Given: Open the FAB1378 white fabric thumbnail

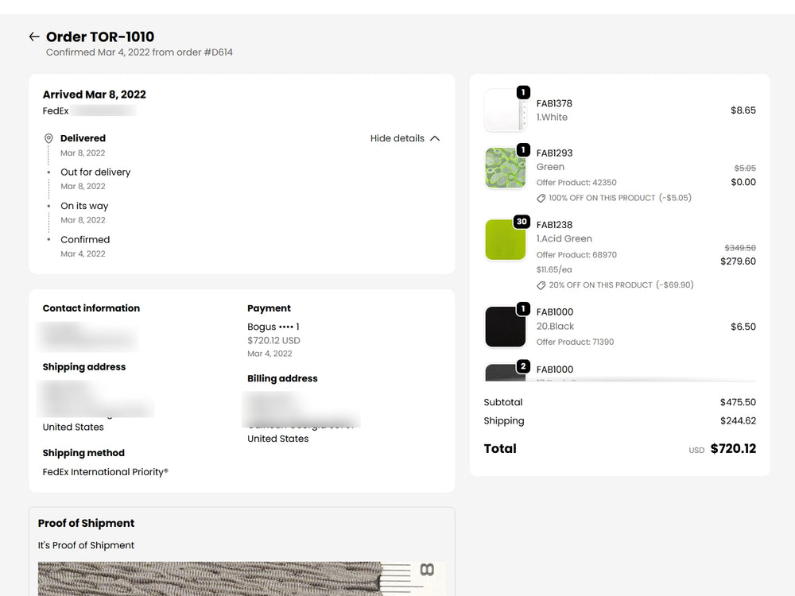Looking at the screenshot, I should [x=505, y=110].
